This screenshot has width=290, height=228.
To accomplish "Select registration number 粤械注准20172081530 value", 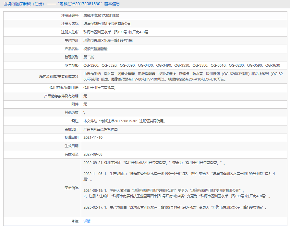I will pyautogui.click(x=101, y=16).
